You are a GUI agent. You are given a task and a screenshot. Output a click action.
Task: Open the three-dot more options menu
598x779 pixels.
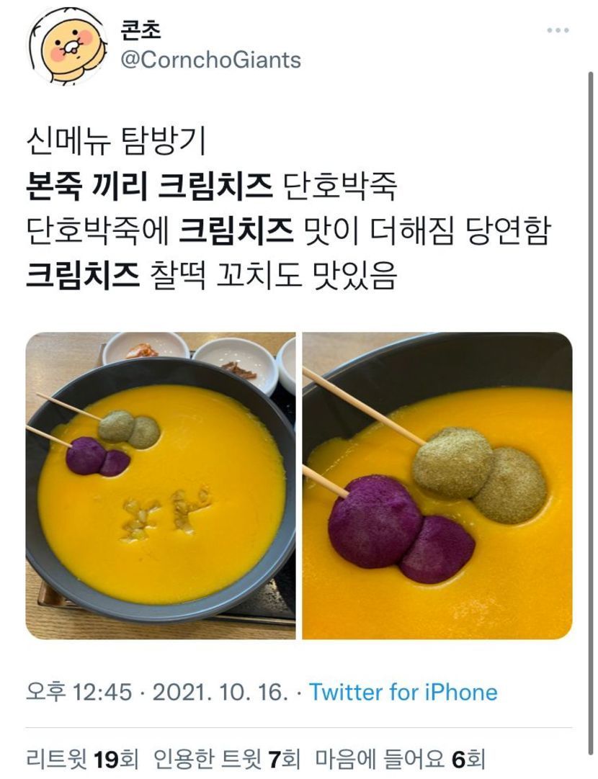tap(558, 31)
